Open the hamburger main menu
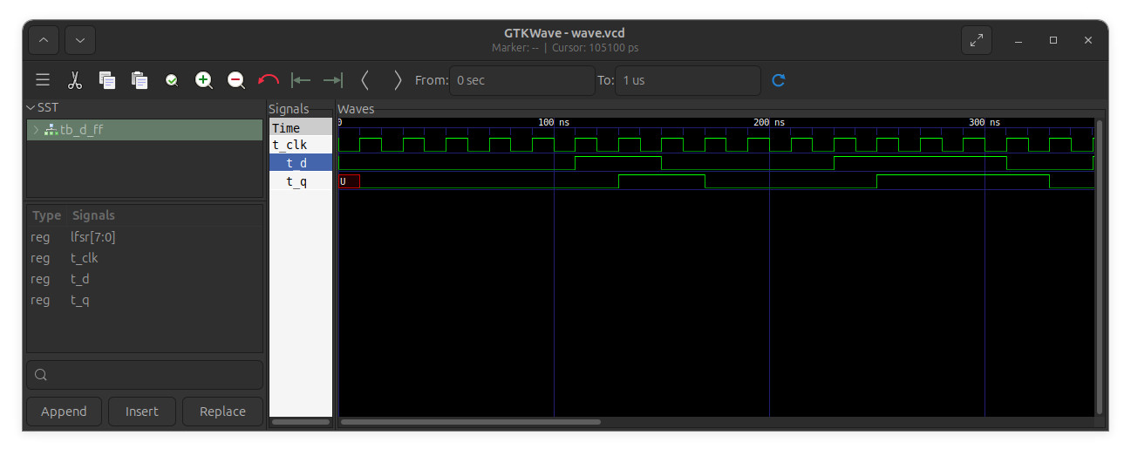1131x456 pixels. [43, 80]
